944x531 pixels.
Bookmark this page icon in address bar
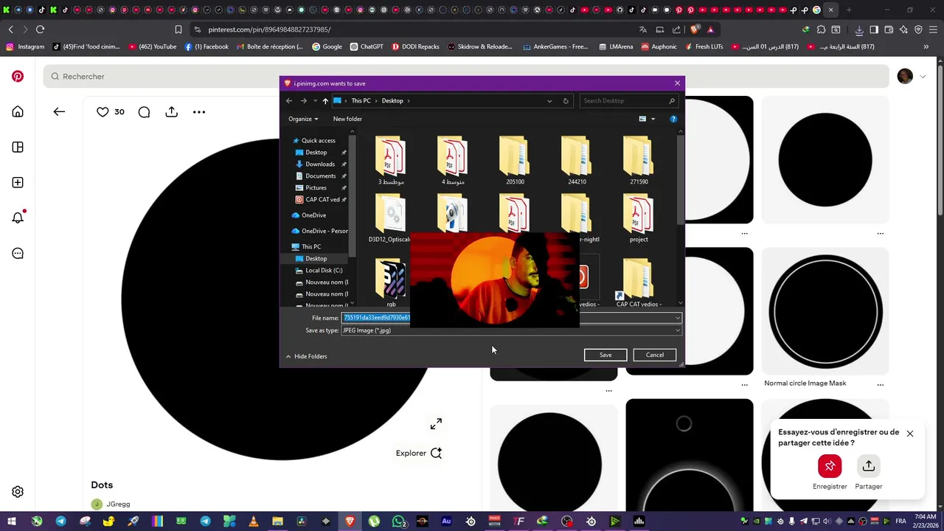tap(178, 29)
